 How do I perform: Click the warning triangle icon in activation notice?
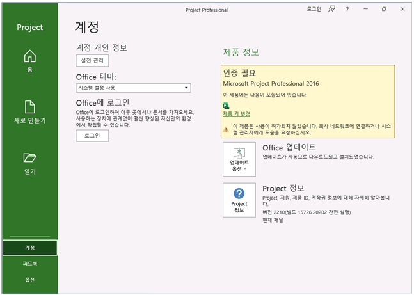(226, 129)
